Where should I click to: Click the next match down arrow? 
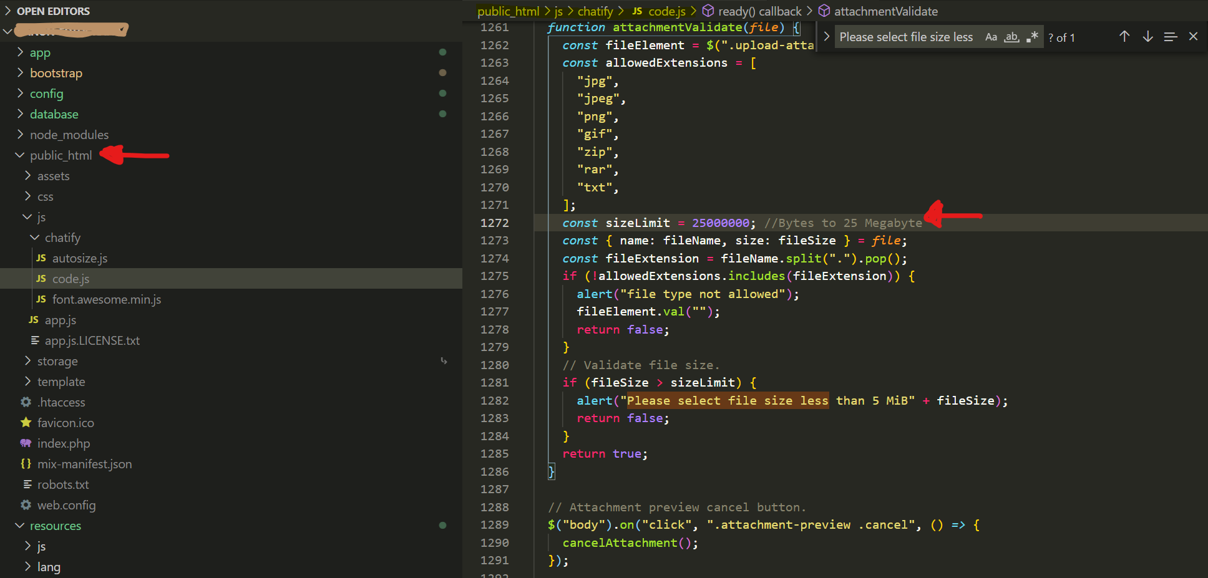[1147, 36]
